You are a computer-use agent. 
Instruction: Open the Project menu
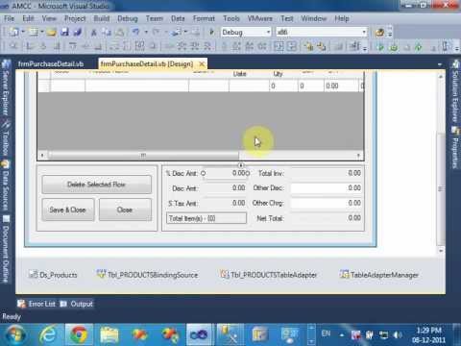[75, 18]
